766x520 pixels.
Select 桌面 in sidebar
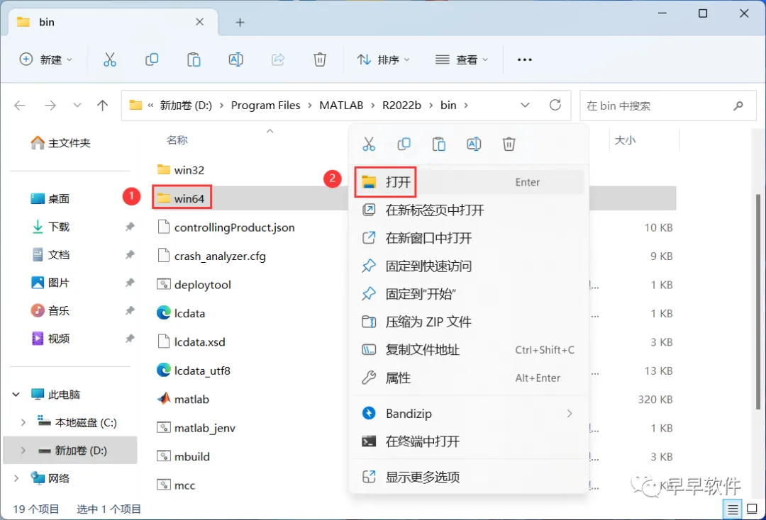point(51,198)
